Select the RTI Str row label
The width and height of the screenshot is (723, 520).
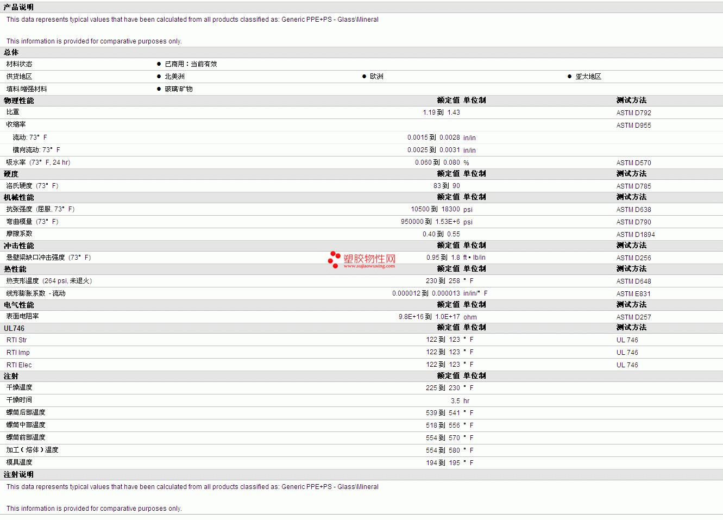click(x=16, y=340)
